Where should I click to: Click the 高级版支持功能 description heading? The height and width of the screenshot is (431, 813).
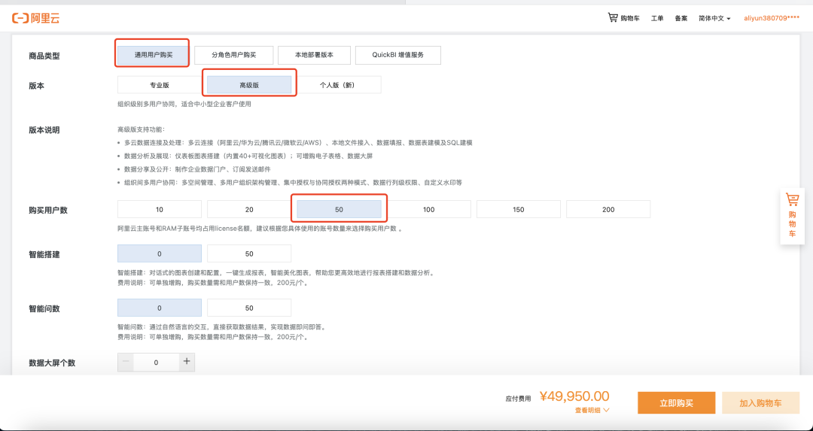pyautogui.click(x=141, y=129)
